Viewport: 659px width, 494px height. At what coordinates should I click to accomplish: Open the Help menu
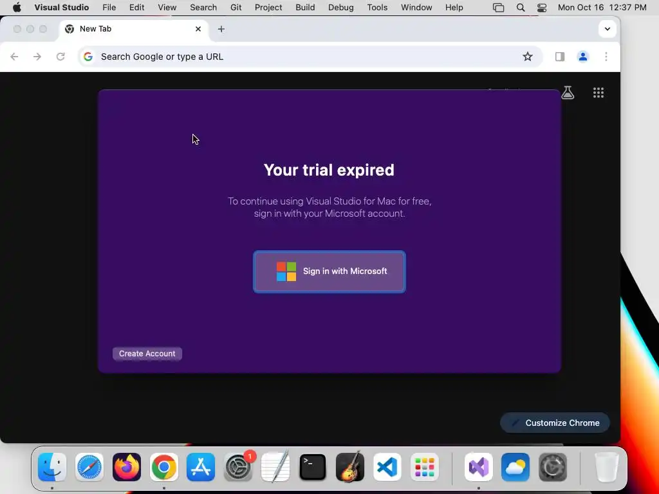(x=454, y=8)
